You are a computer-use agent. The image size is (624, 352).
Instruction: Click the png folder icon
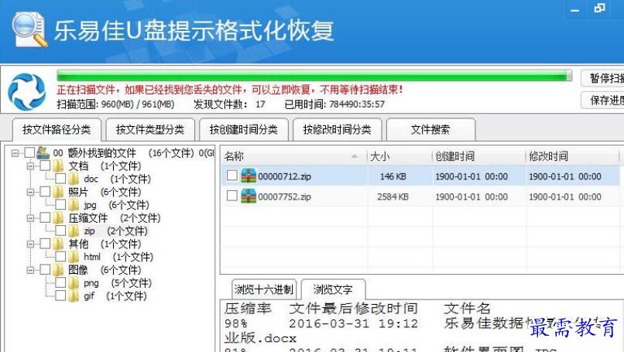click(74, 283)
